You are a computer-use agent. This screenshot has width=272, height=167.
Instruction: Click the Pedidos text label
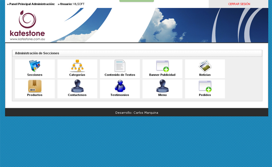click(205, 95)
